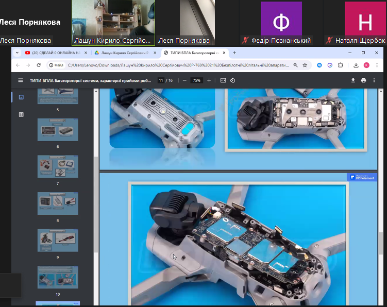Expand the tab search dropdown arrow

(17, 53)
